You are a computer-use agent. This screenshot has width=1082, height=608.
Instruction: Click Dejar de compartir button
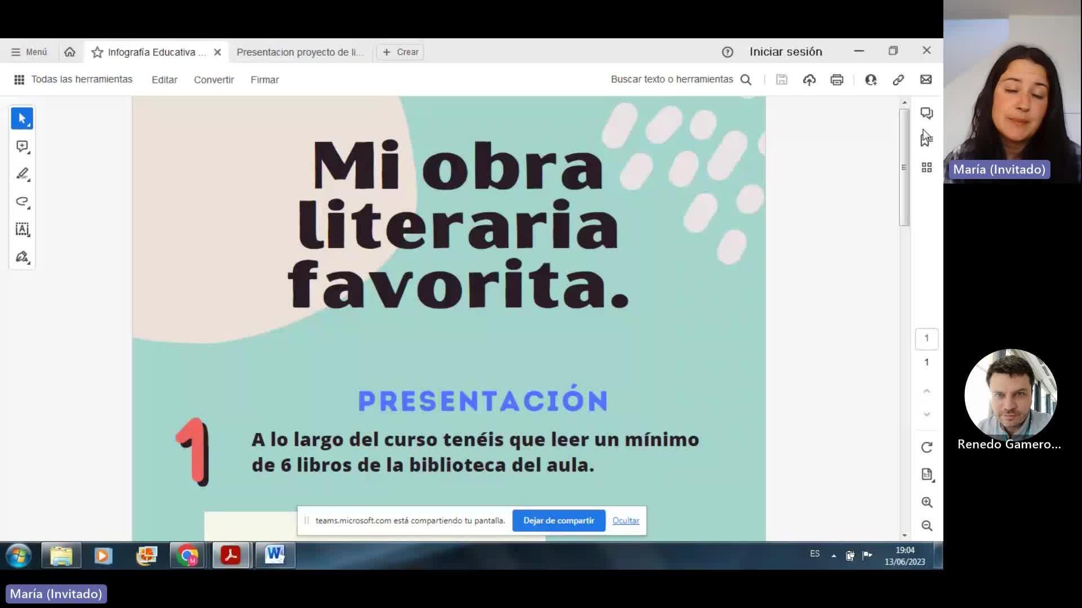pos(558,521)
